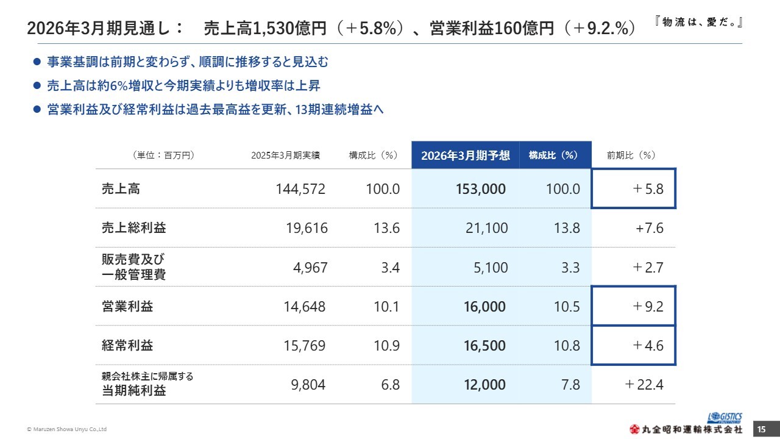Click the value ＋2.7

pos(648,267)
